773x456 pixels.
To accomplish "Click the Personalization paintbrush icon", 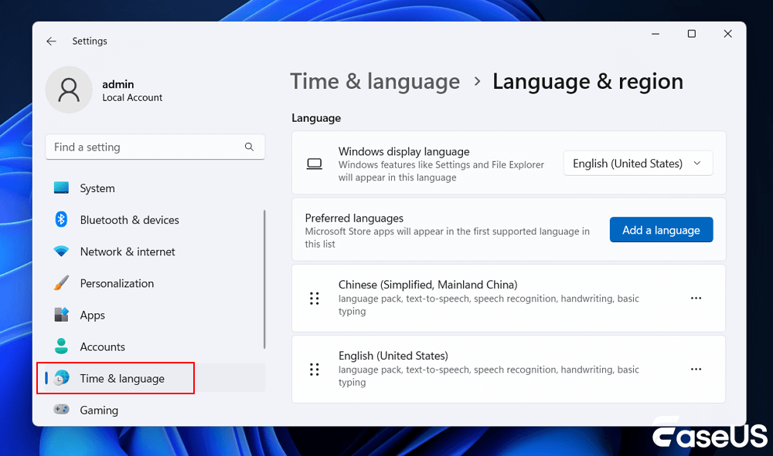I will [61, 283].
